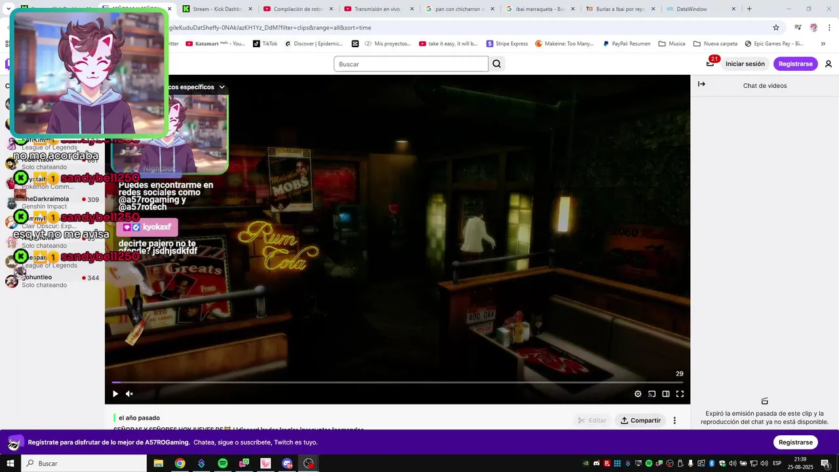Open the three-dot more options menu
This screenshot has width=839, height=472.
674,420
